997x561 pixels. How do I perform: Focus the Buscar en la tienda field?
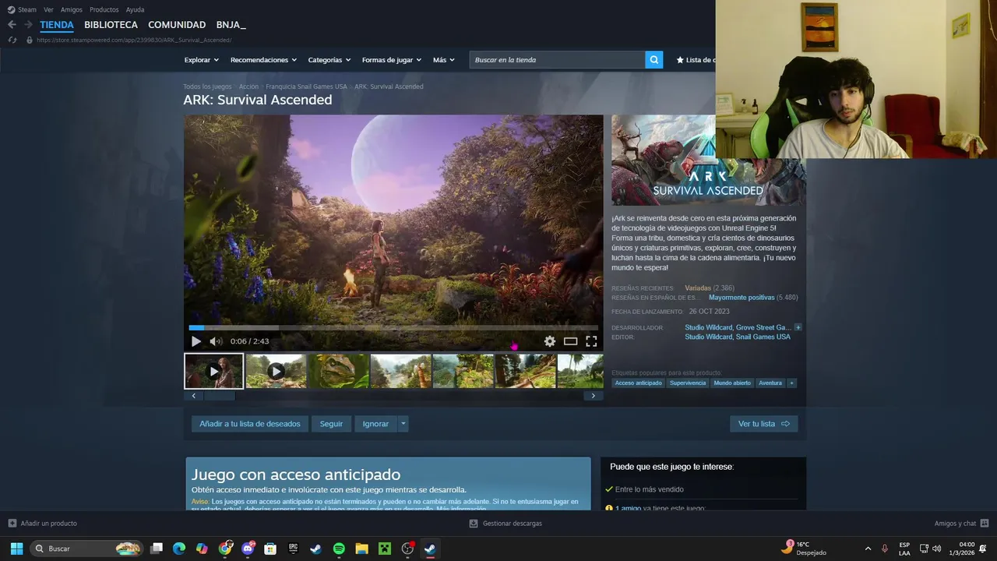(557, 60)
